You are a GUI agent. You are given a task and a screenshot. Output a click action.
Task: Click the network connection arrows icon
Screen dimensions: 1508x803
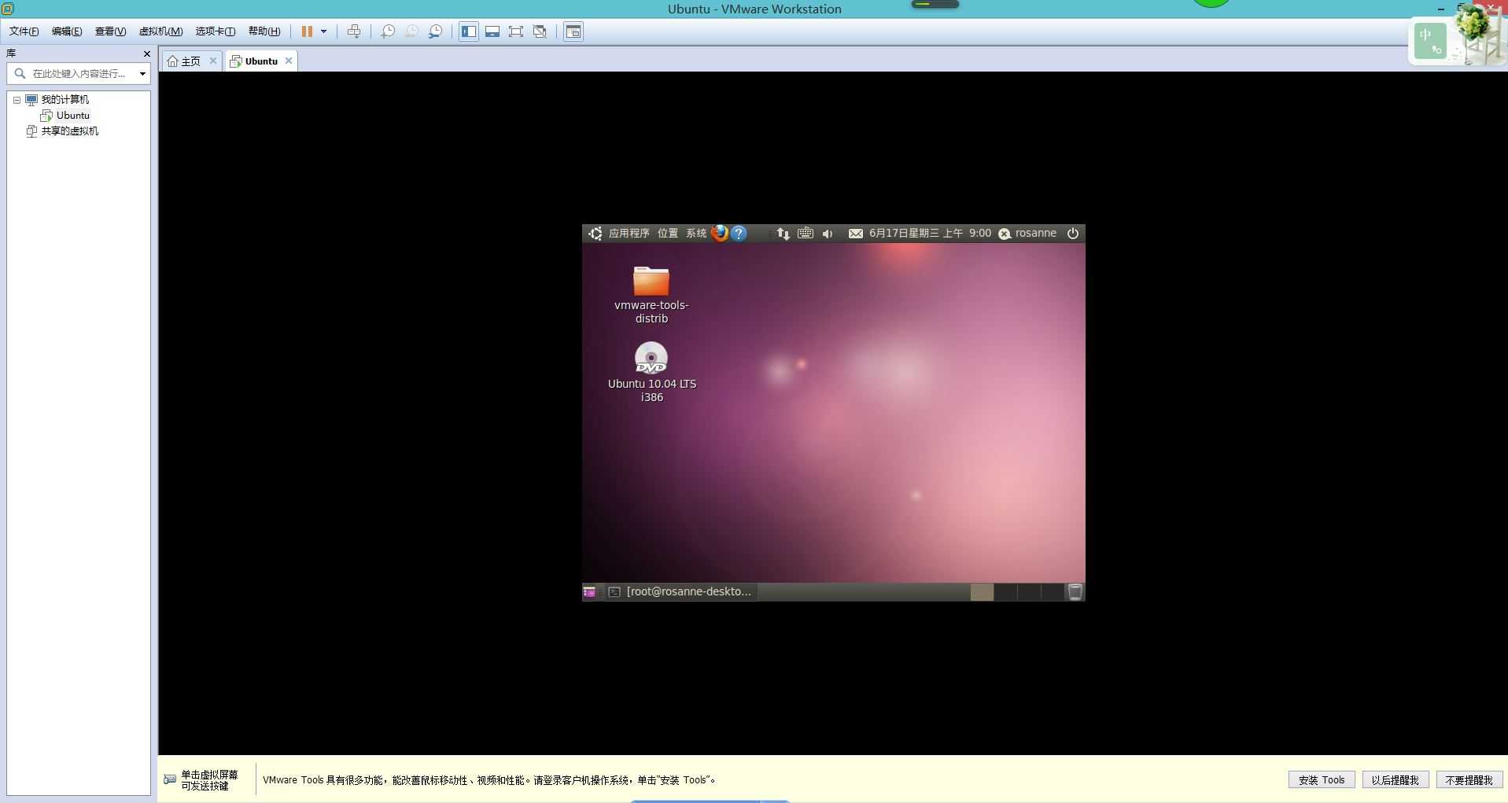(x=783, y=234)
